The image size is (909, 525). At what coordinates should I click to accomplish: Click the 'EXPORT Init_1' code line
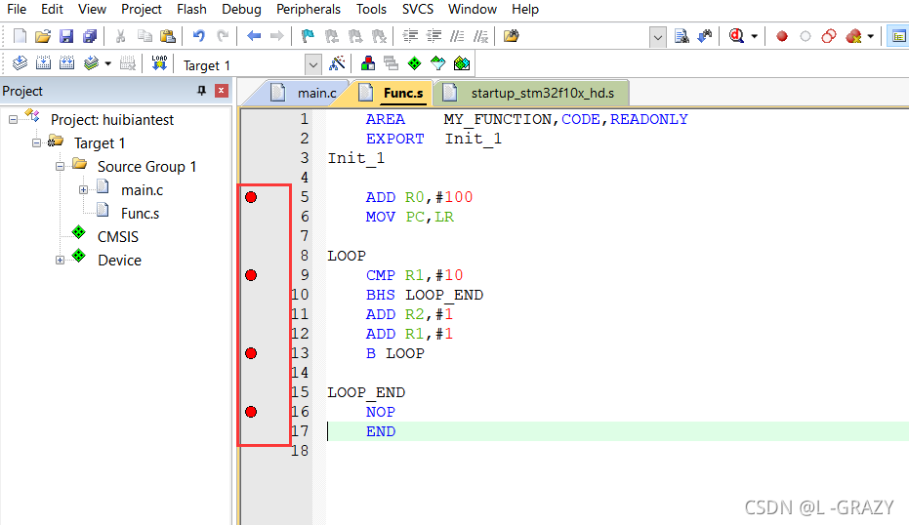(x=434, y=140)
